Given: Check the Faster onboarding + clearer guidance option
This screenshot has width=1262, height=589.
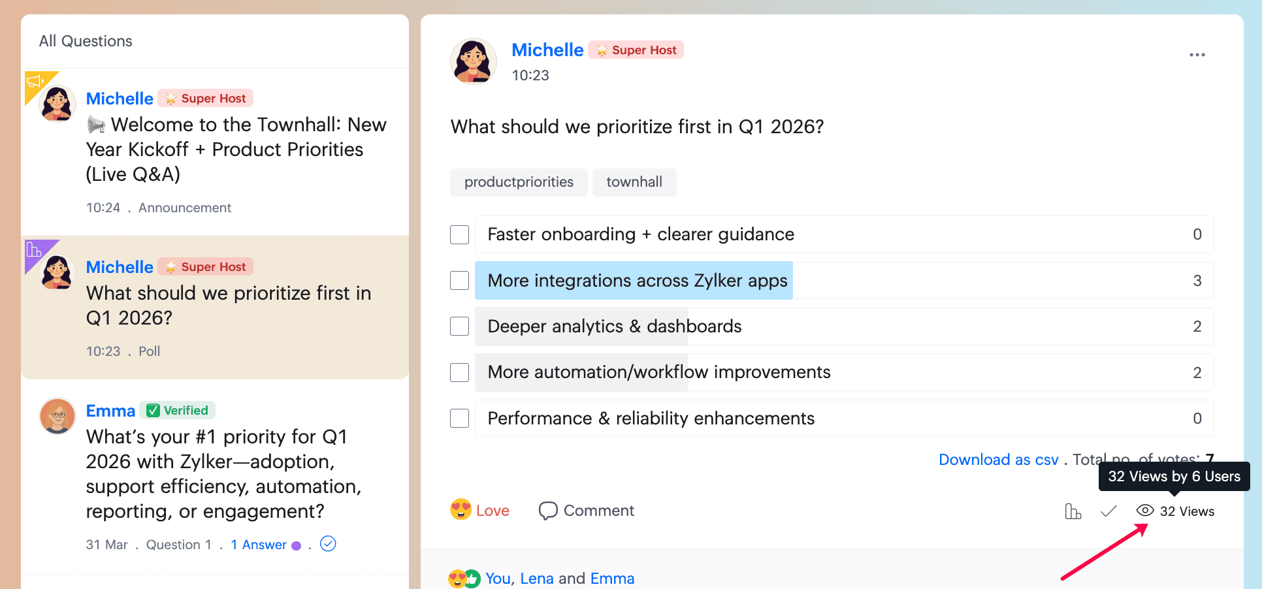Looking at the screenshot, I should point(459,234).
